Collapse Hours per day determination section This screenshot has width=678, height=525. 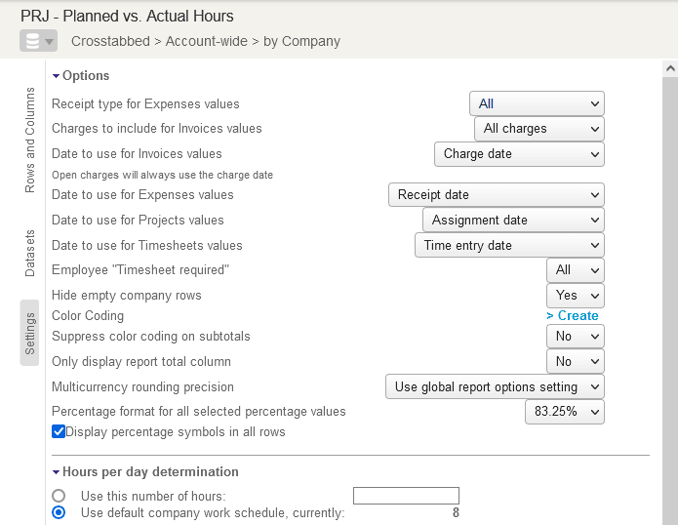57,472
